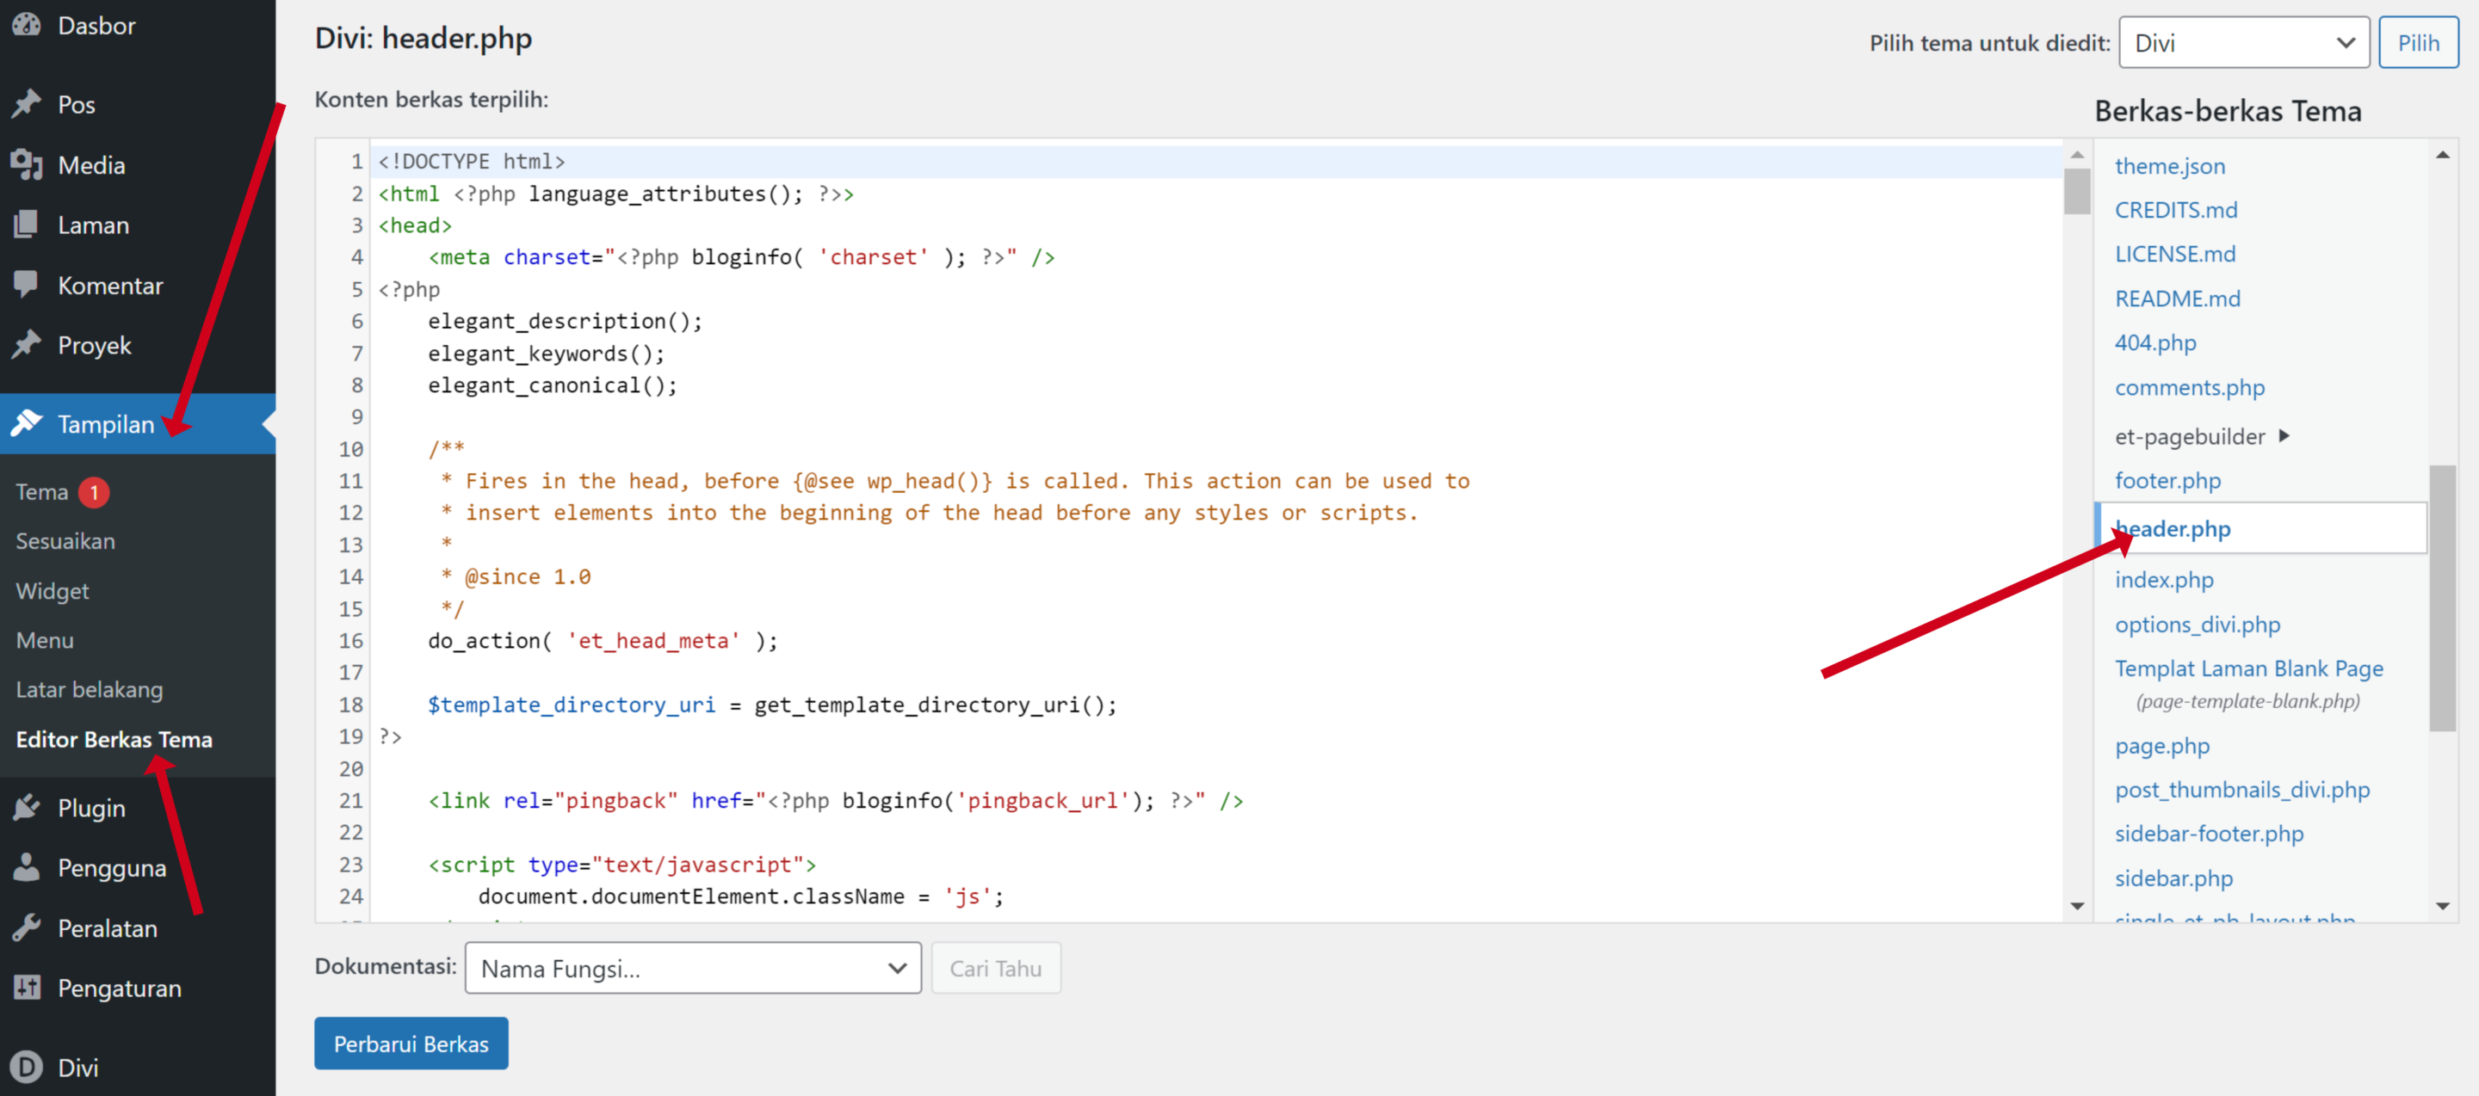Open the Dasbor menu

click(x=138, y=25)
